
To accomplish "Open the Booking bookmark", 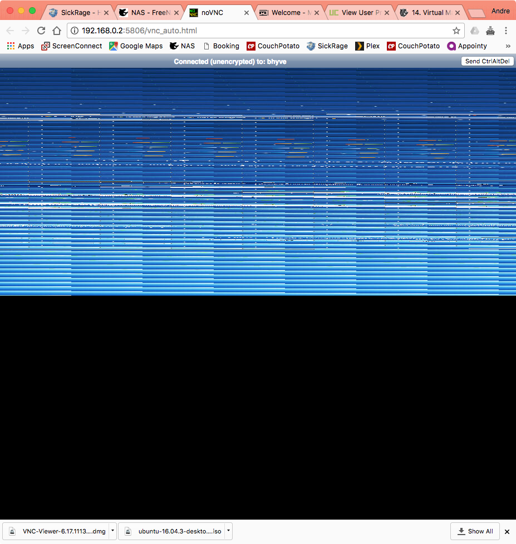I will coord(222,46).
